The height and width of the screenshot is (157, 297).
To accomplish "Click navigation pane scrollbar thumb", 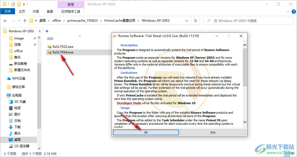I will tap(39, 96).
